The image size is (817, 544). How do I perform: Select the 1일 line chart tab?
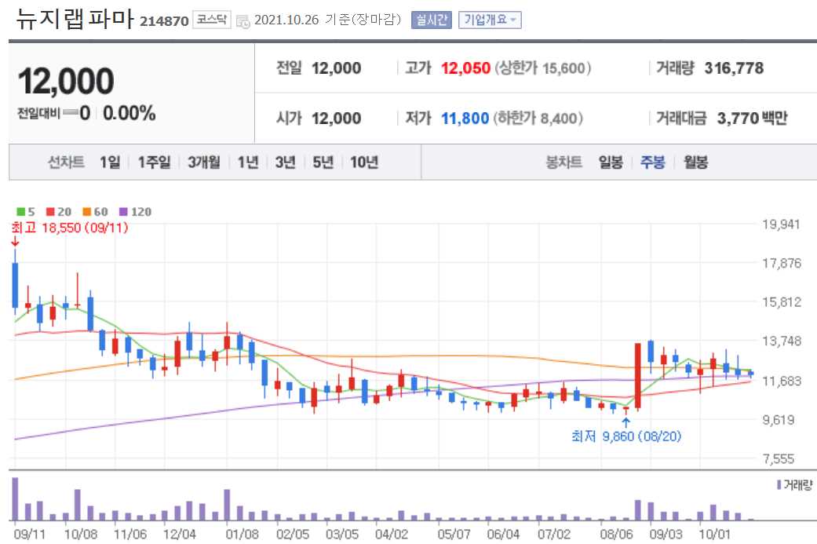(110, 162)
